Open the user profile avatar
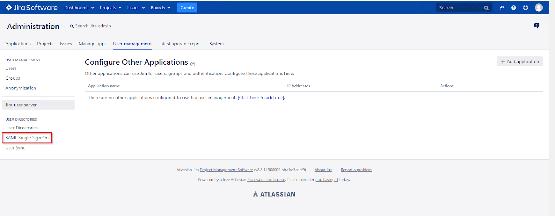Screen dimensions: 555x216 coord(538,8)
